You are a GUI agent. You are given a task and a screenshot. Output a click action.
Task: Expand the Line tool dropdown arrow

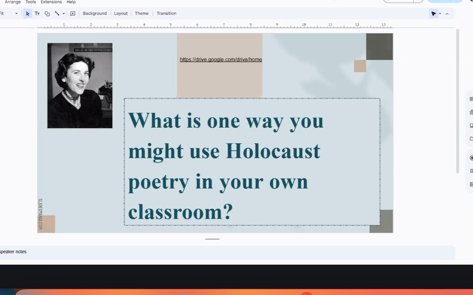click(x=63, y=13)
